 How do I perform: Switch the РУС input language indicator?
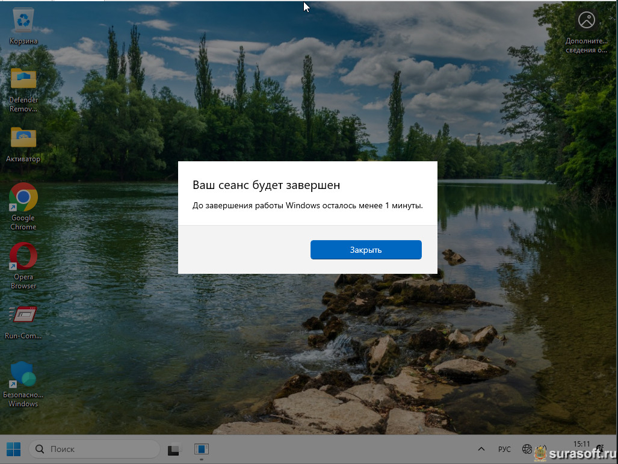(x=504, y=449)
